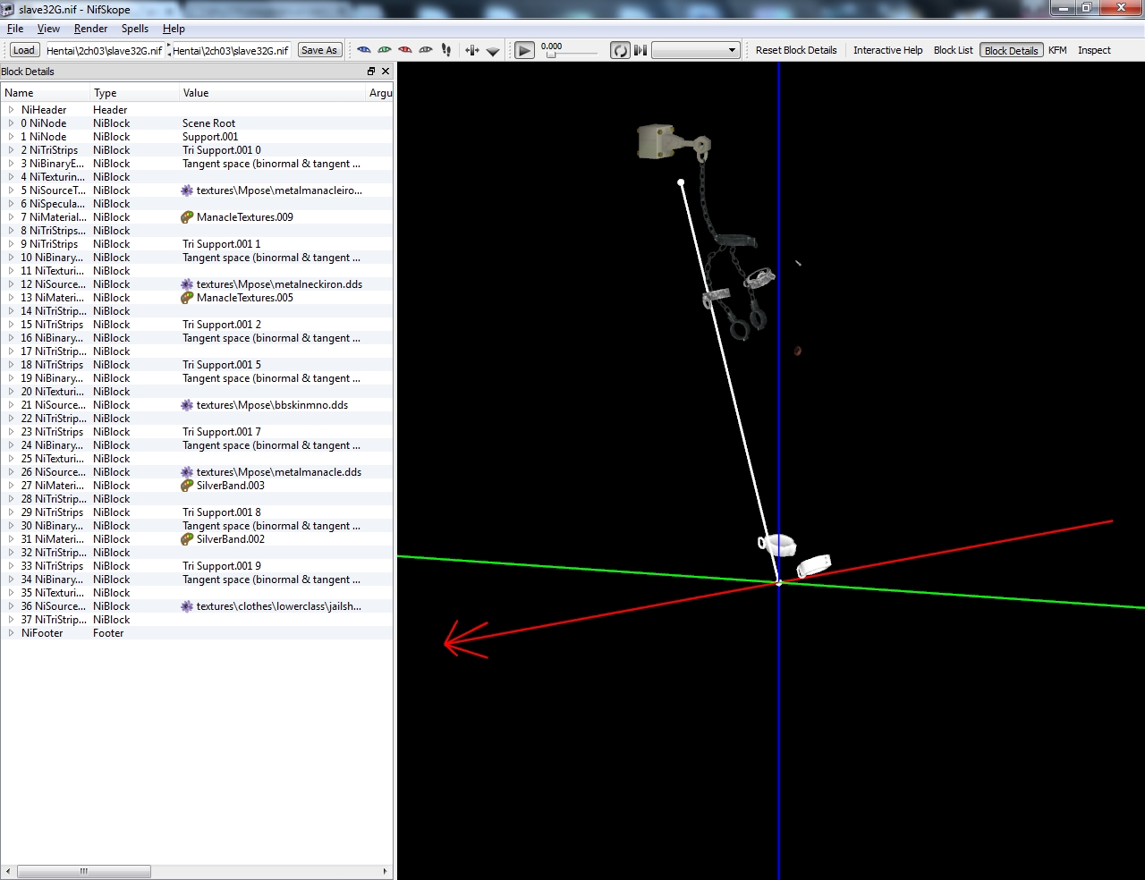Click the red eye view icon

[x=405, y=50]
